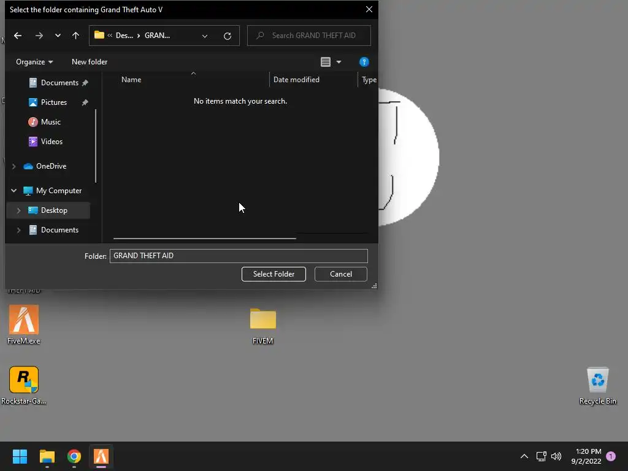Open the Windows Start menu
The image size is (628, 471).
pos(20,456)
